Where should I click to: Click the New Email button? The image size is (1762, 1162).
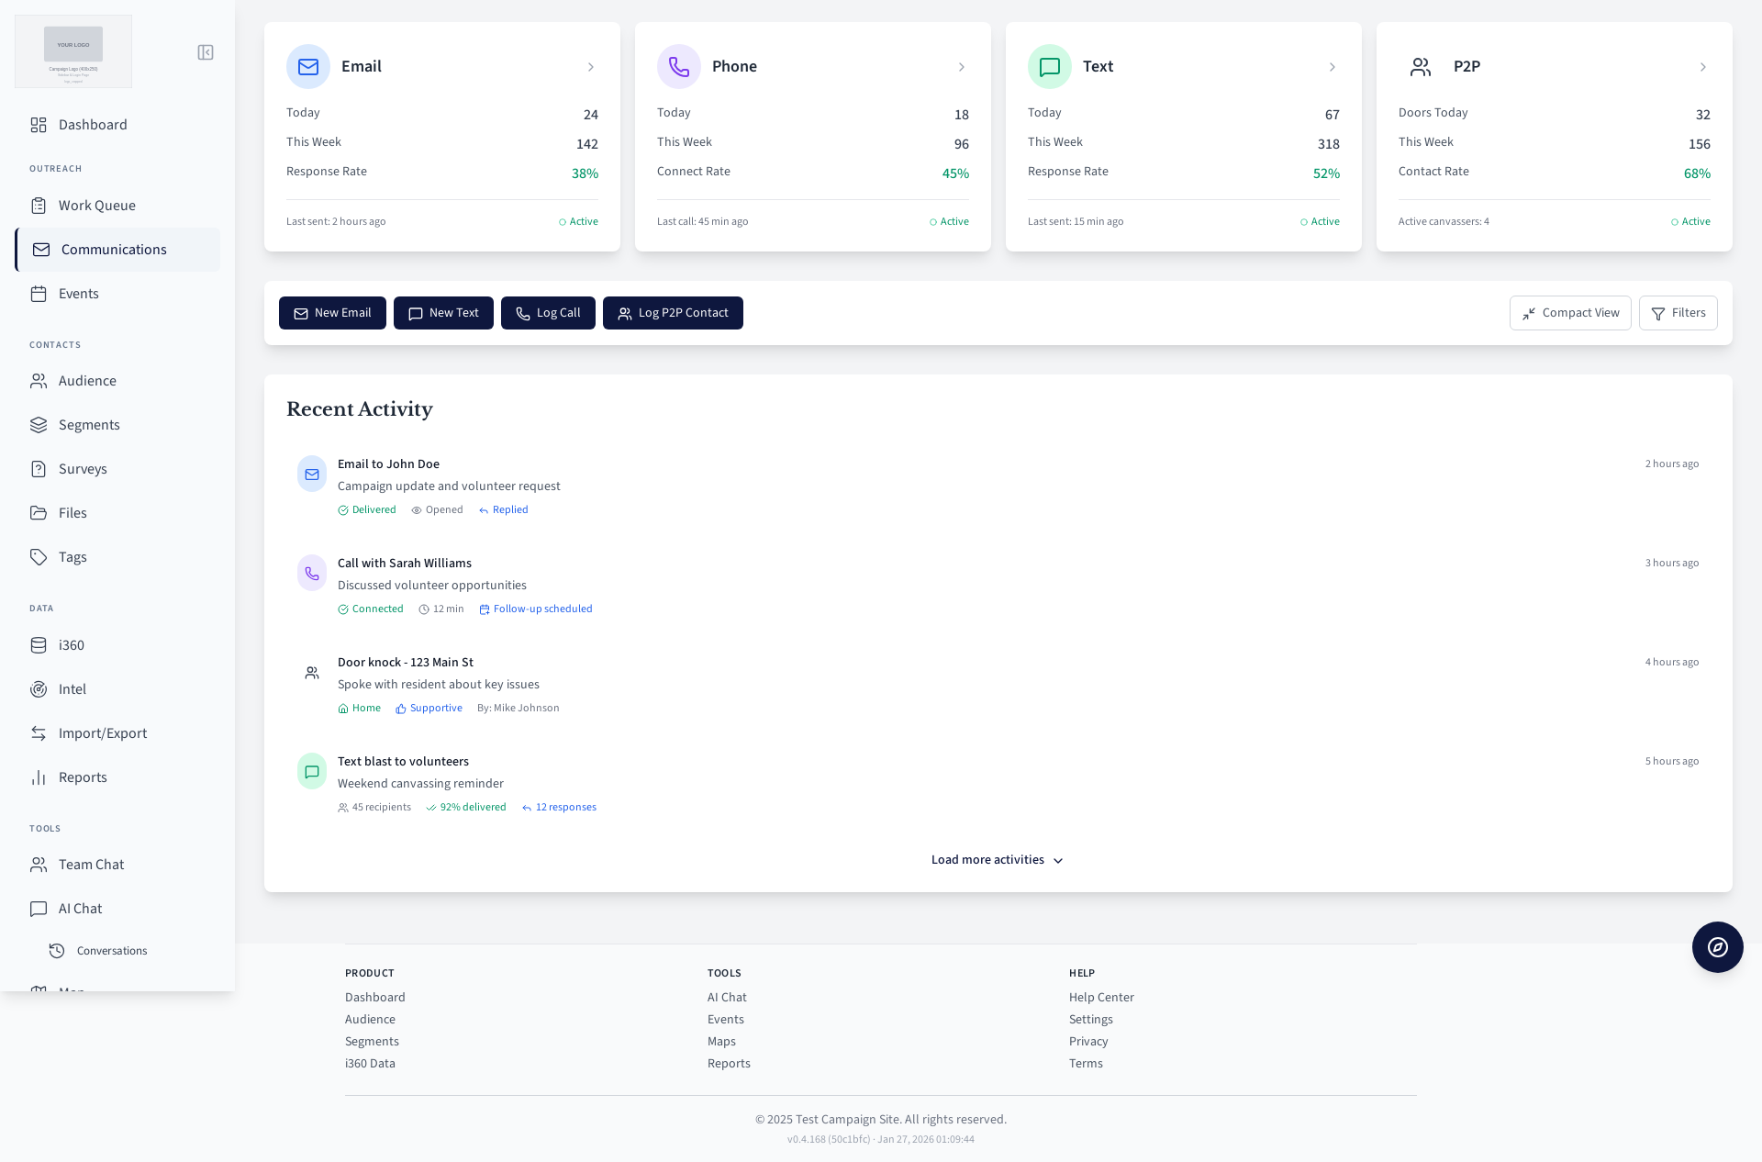pyautogui.click(x=332, y=313)
